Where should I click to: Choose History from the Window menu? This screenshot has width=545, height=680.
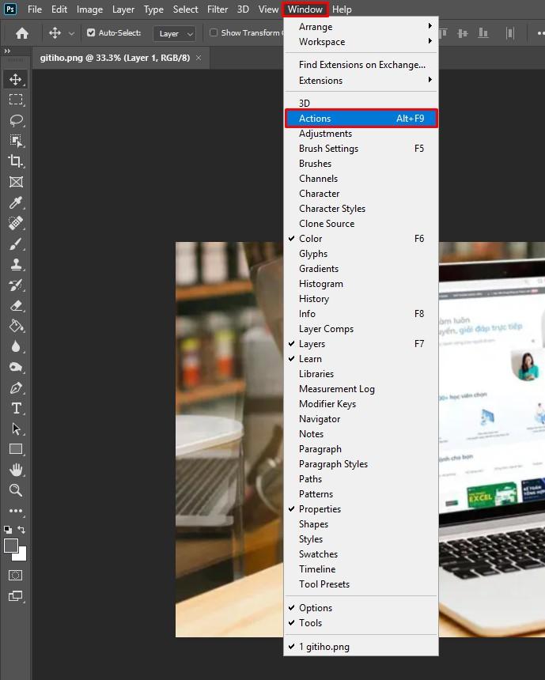pos(361,299)
